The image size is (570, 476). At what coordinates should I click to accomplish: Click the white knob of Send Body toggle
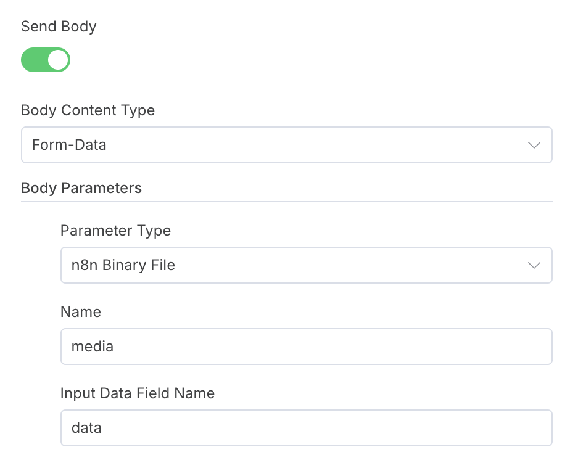(x=58, y=60)
